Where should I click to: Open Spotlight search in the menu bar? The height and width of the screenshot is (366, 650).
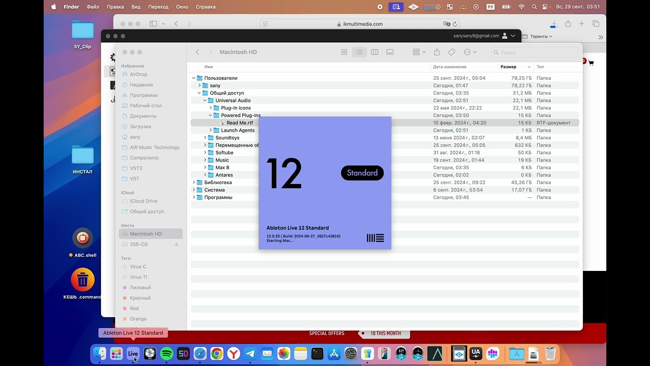pos(534,7)
